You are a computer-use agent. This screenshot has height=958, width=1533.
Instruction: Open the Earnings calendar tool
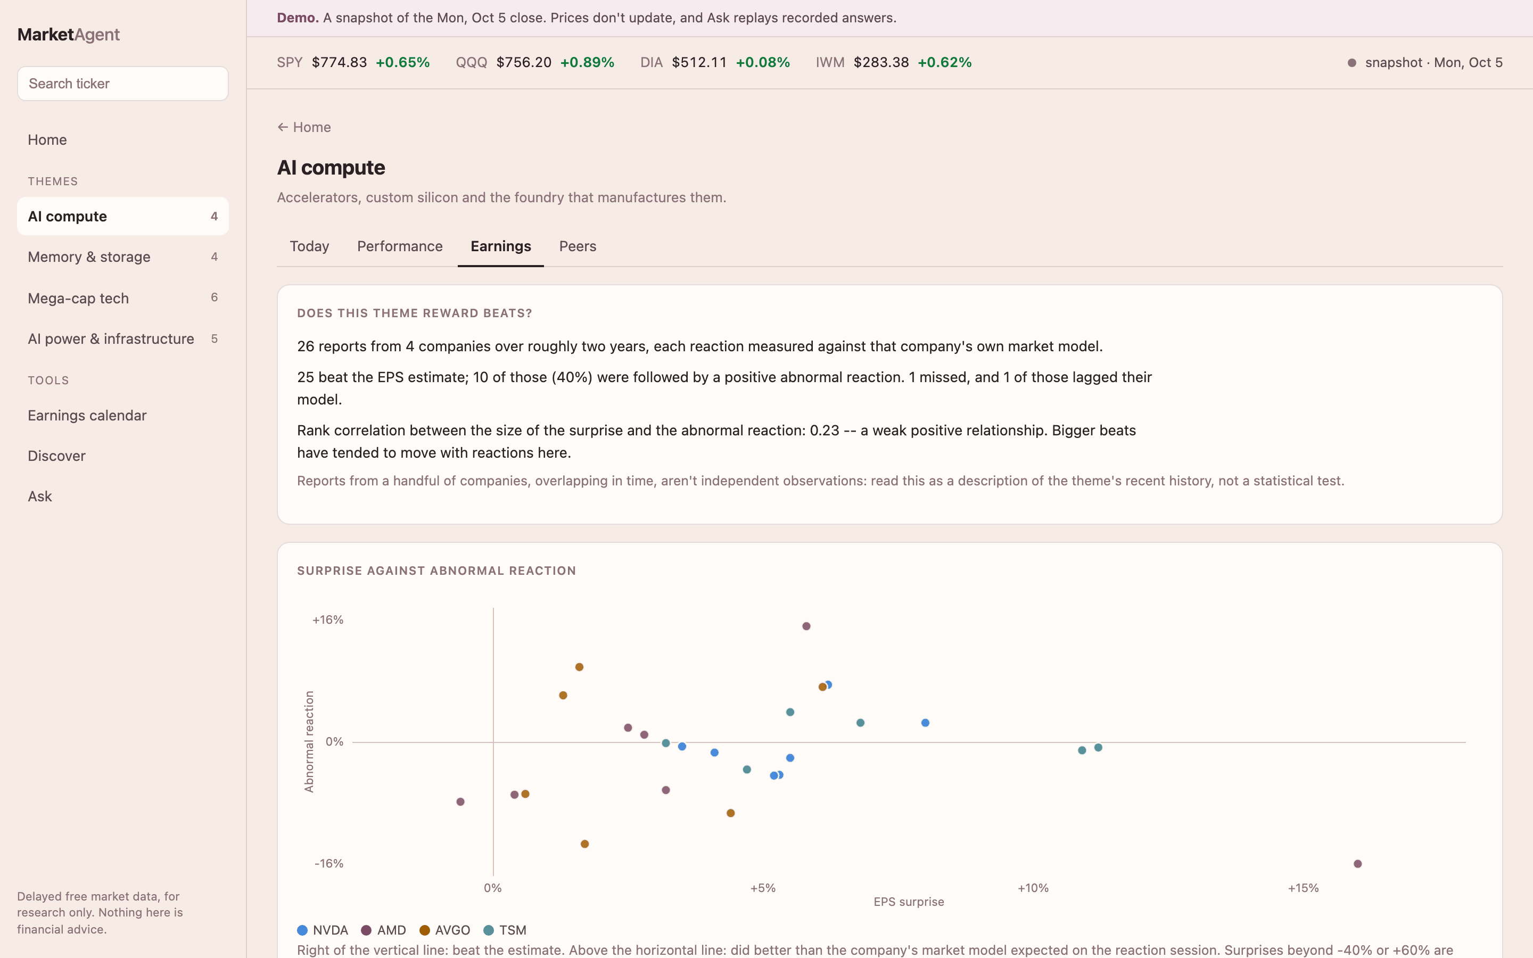(123, 416)
